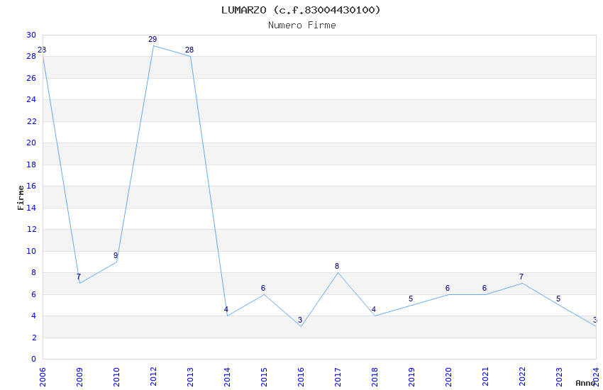Click y-axis tick label "24"
Image resolution: width=603 pixels, height=390 pixels.
click(x=31, y=99)
